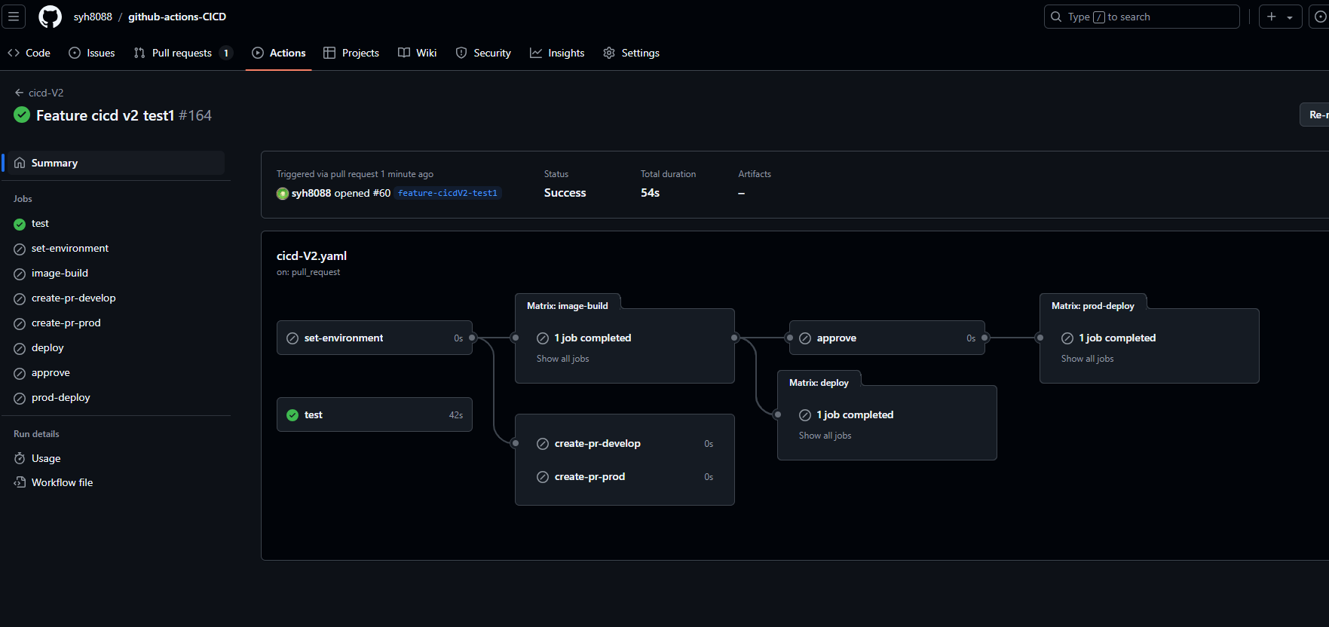This screenshot has width=1329, height=627.
Task: Click '1 job completed' in deploy matrix
Action: click(x=855, y=414)
